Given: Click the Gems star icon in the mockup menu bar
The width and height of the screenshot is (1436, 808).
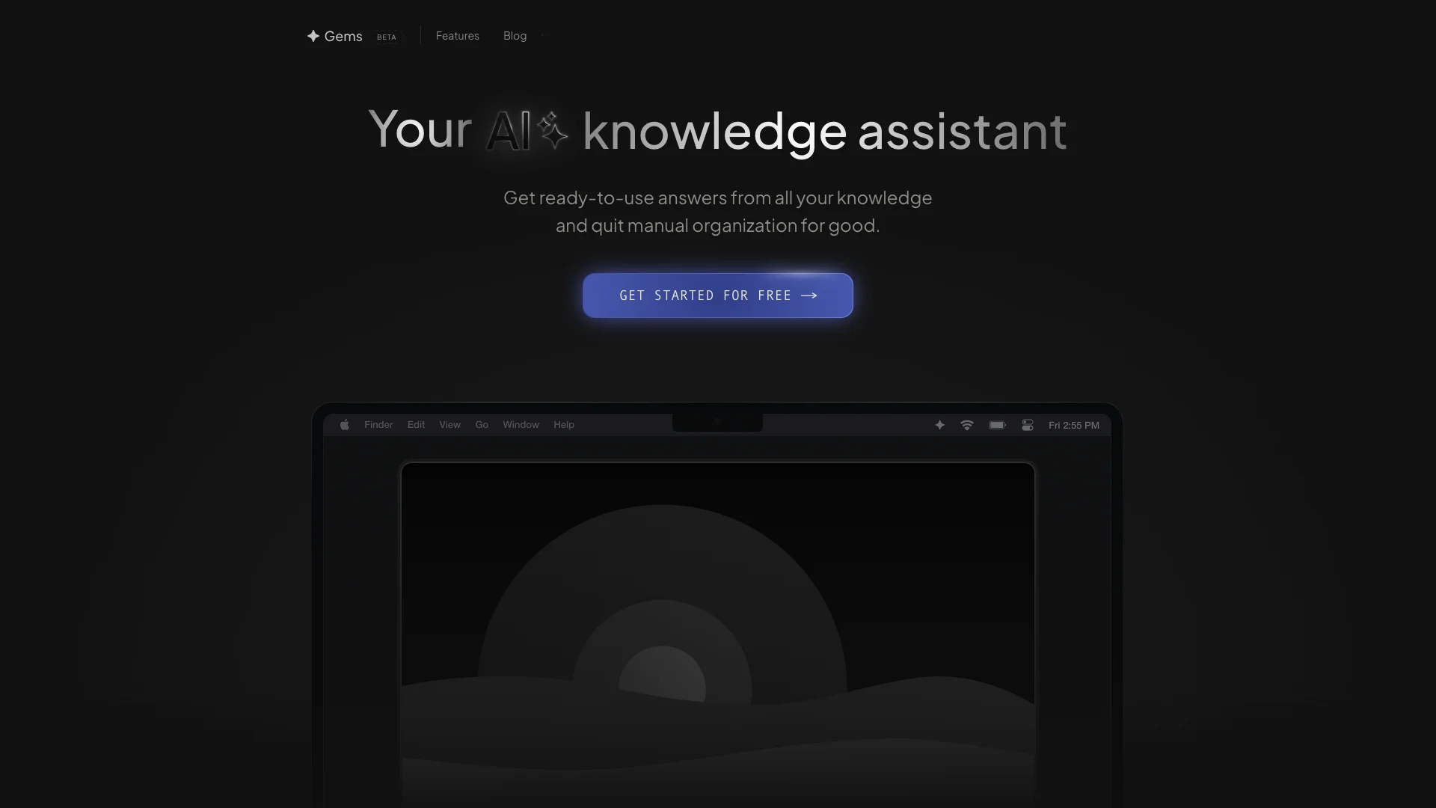Looking at the screenshot, I should click(x=940, y=425).
